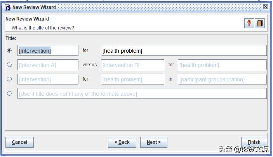
Task: Select the Intervention for health problem format
Action: (9, 50)
